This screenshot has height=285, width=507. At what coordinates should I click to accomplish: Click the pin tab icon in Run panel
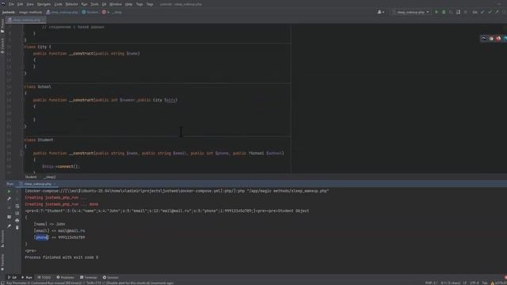[9, 226]
